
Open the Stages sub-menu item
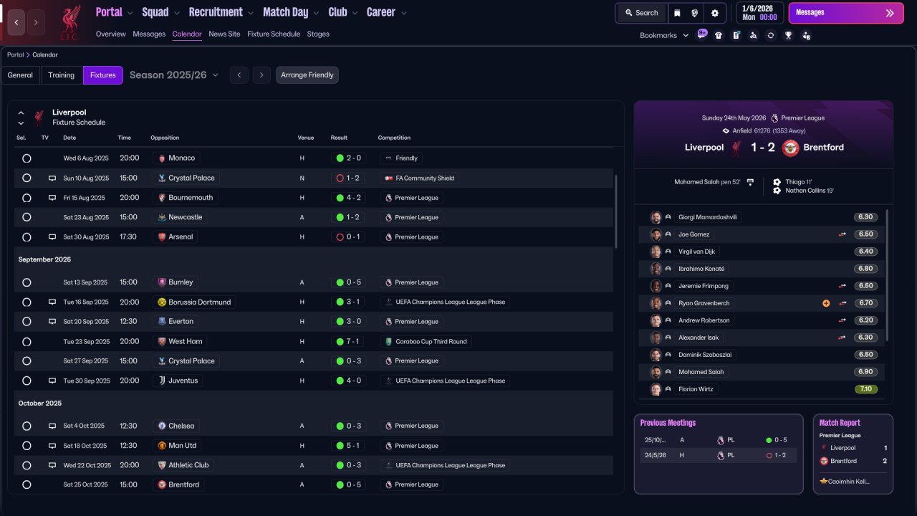pos(318,34)
